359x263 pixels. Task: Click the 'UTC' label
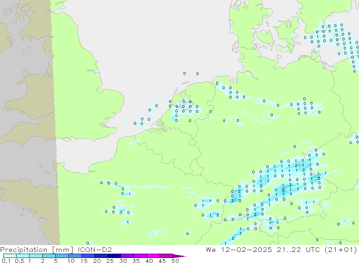313,249
